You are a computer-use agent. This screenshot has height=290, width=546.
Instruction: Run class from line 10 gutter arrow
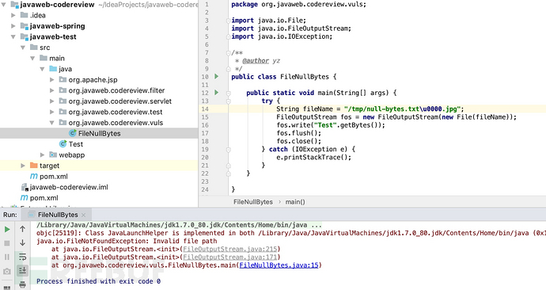tap(217, 76)
